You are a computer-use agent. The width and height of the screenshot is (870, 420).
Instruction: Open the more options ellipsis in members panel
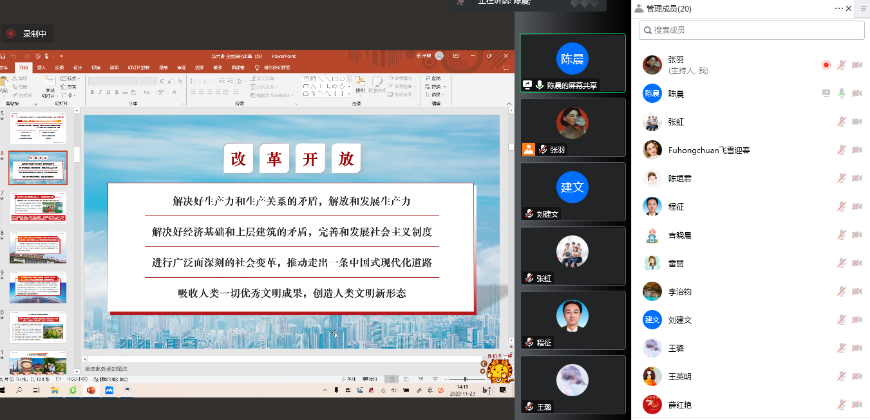coord(838,8)
